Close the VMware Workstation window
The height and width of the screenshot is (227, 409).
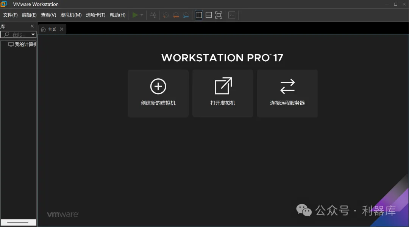[404, 4]
